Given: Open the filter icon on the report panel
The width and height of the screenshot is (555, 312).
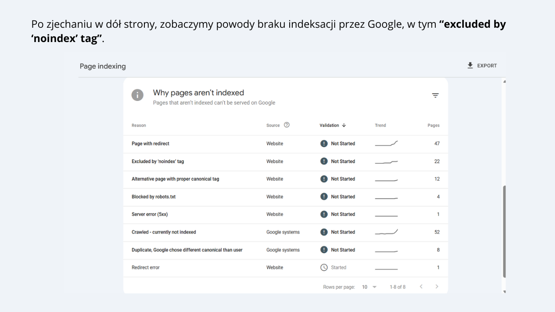Looking at the screenshot, I should [435, 95].
